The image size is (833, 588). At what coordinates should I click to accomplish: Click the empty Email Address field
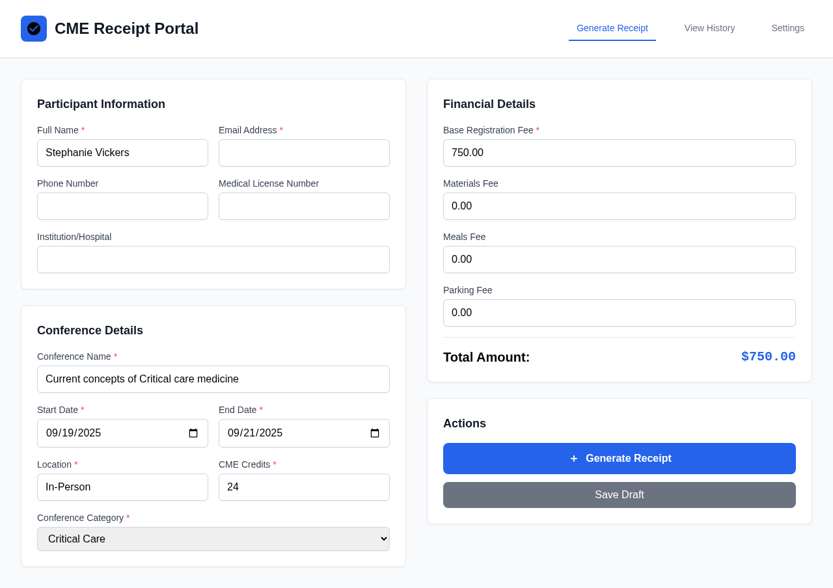click(x=304, y=153)
